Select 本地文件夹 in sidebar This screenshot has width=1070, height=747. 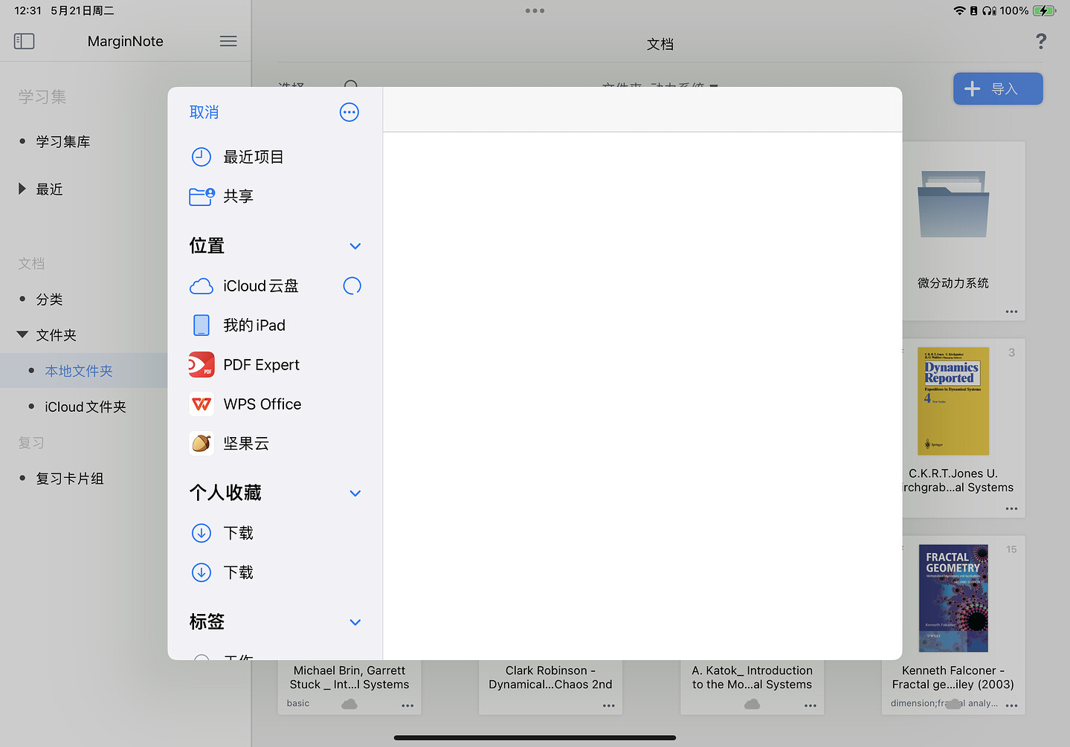point(79,370)
